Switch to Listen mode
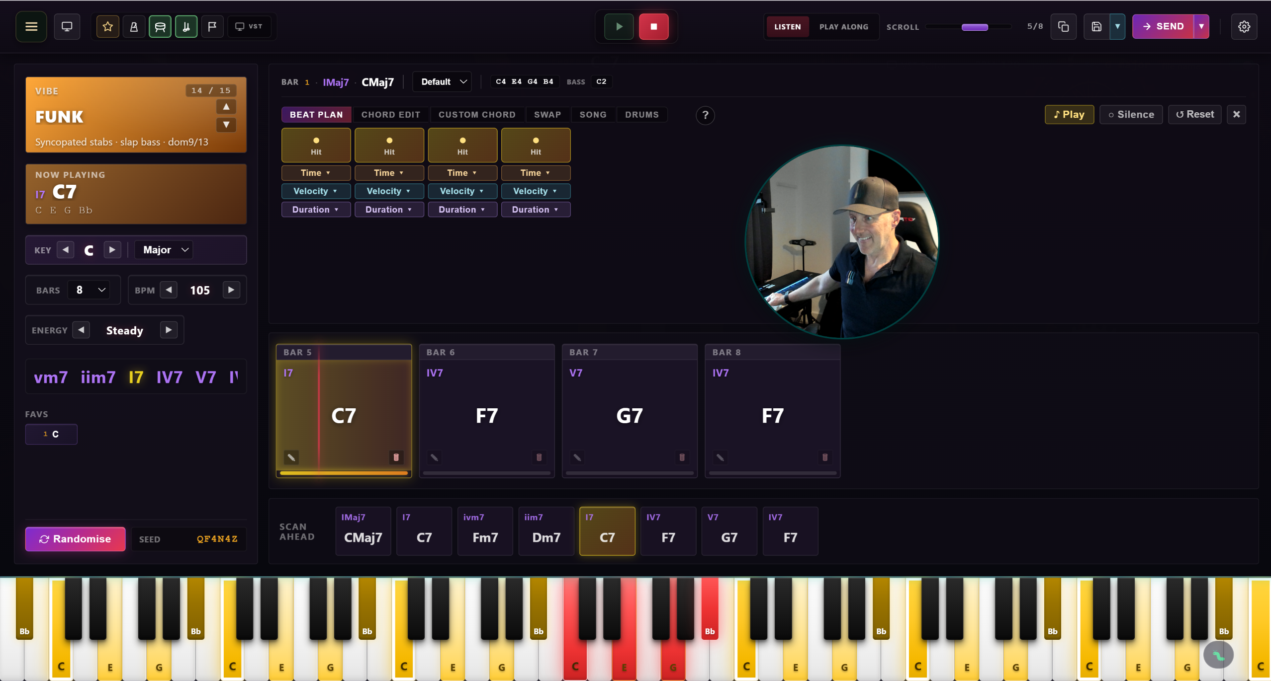Viewport: 1271px width, 681px height. (x=788, y=27)
